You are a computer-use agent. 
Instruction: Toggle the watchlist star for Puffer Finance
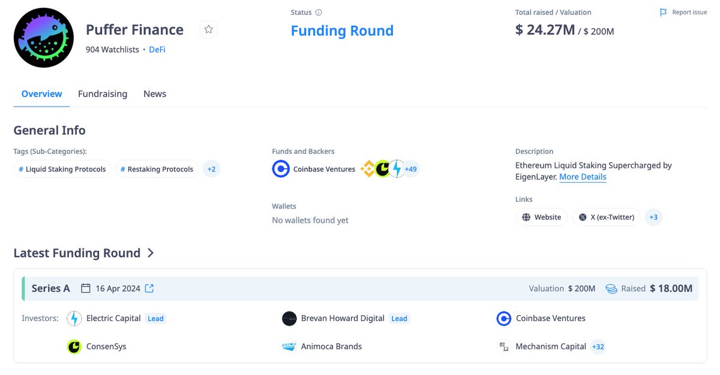tap(208, 29)
